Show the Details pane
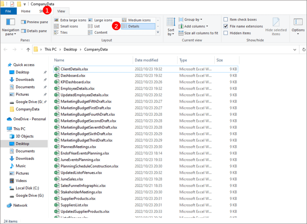 point(34,31)
